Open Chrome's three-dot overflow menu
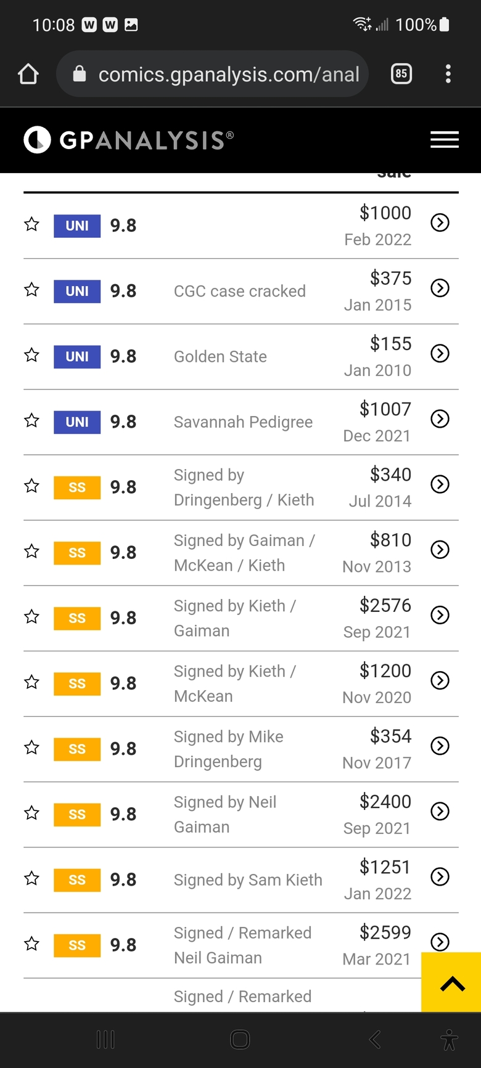 pyautogui.click(x=448, y=74)
